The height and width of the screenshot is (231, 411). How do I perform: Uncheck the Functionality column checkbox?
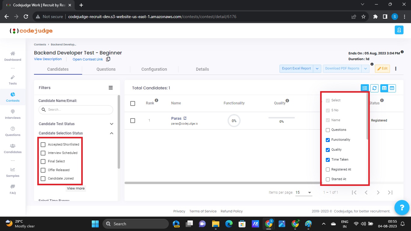[x=328, y=140]
